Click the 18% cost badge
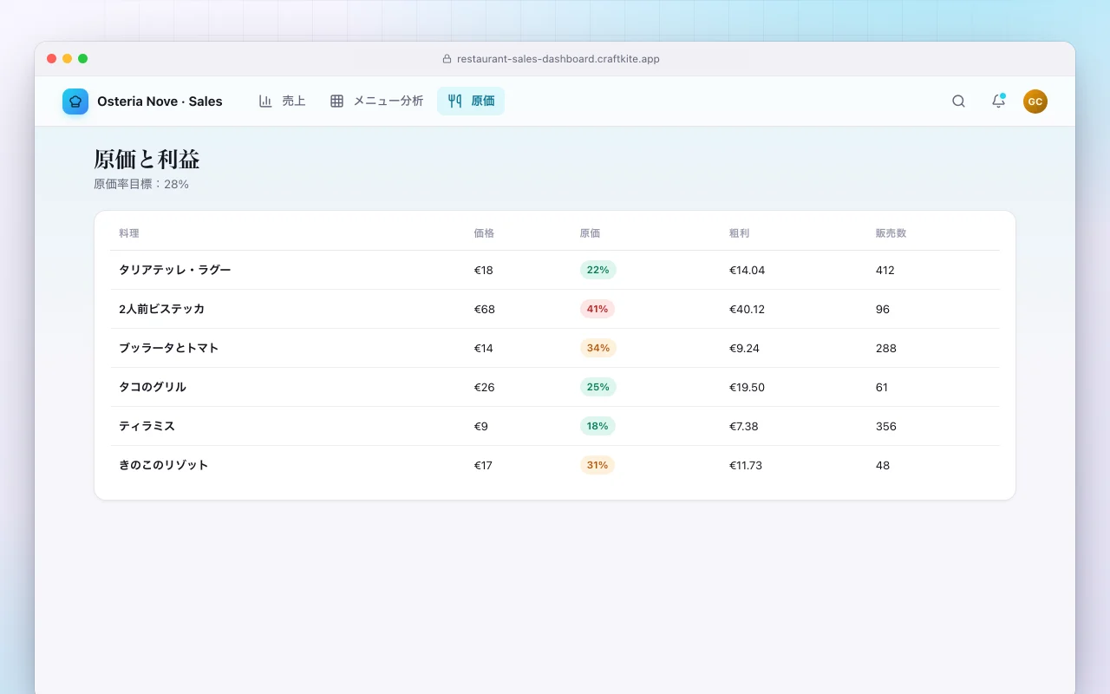Image resolution: width=1110 pixels, height=694 pixels. point(597,426)
